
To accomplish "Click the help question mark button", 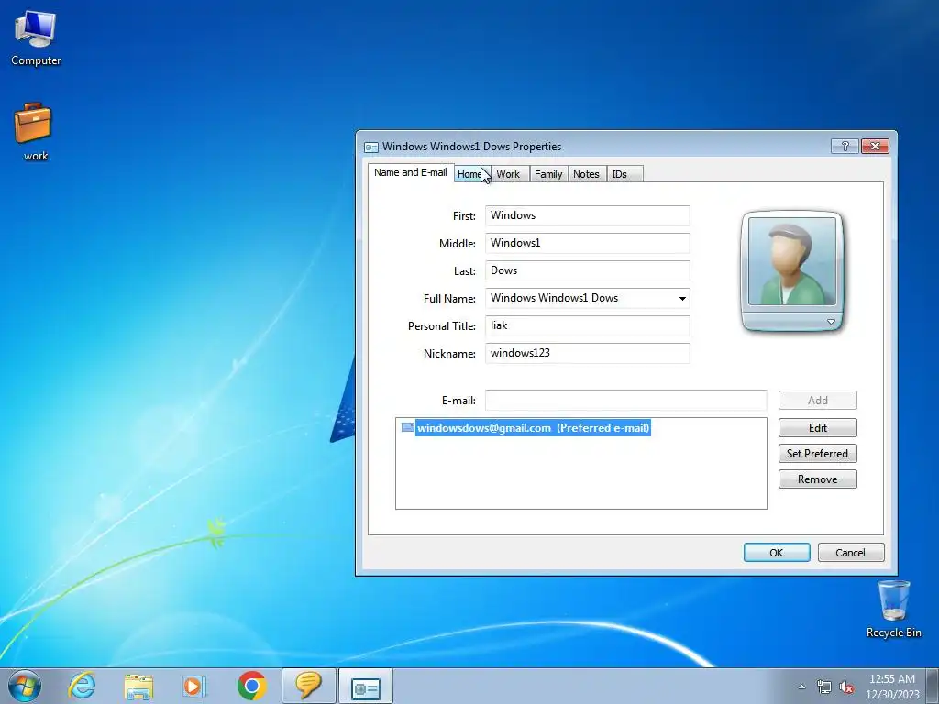I will 845,146.
